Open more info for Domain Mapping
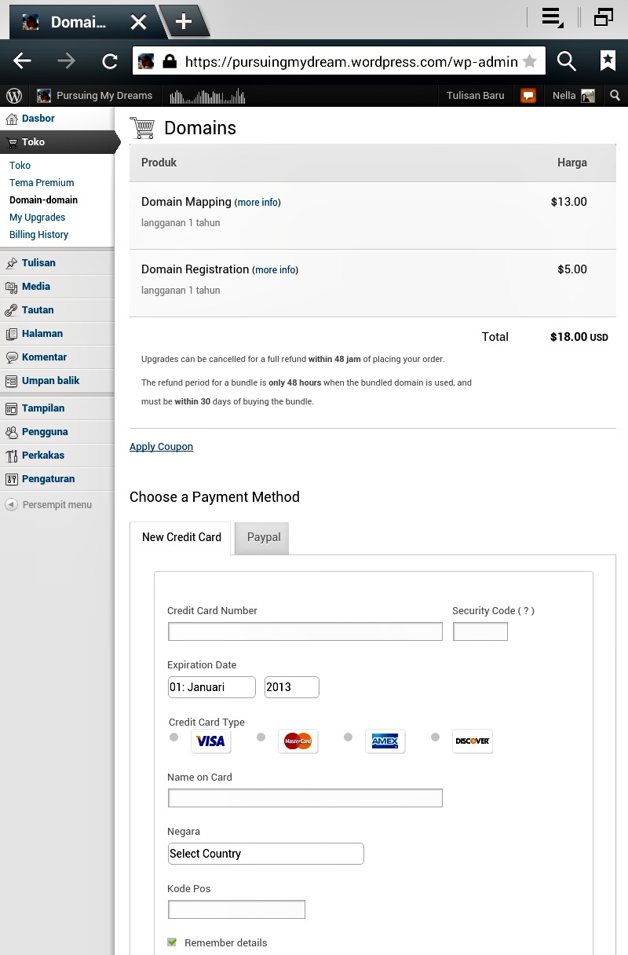Image resolution: width=628 pixels, height=955 pixels. tap(257, 203)
